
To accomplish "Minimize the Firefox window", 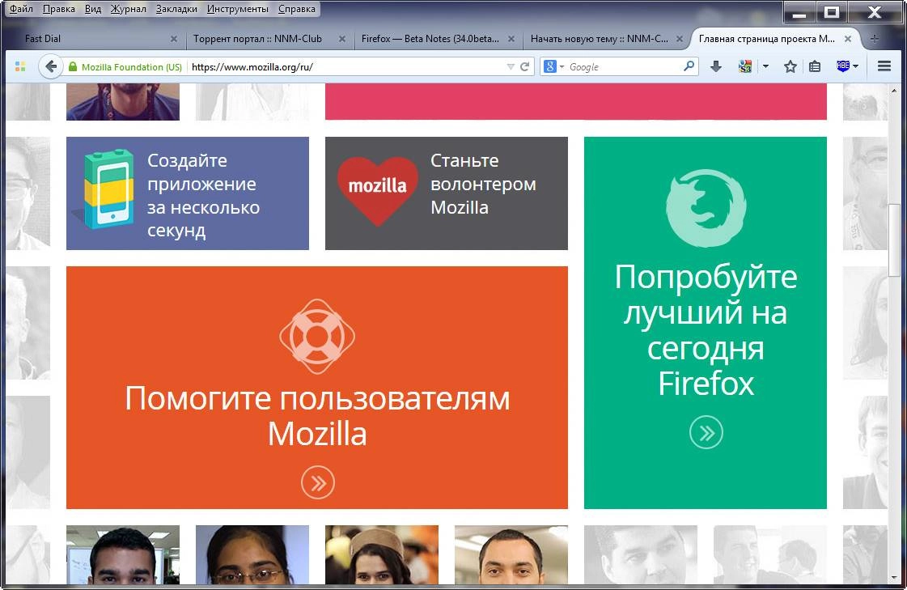I will click(x=799, y=11).
